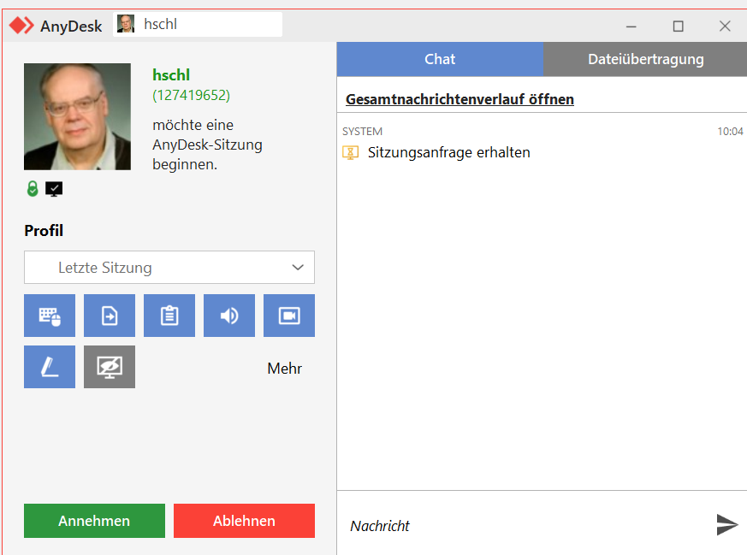This screenshot has width=747, height=555.
Task: Click the AnyDesk ID 127419652
Action: [x=191, y=95]
